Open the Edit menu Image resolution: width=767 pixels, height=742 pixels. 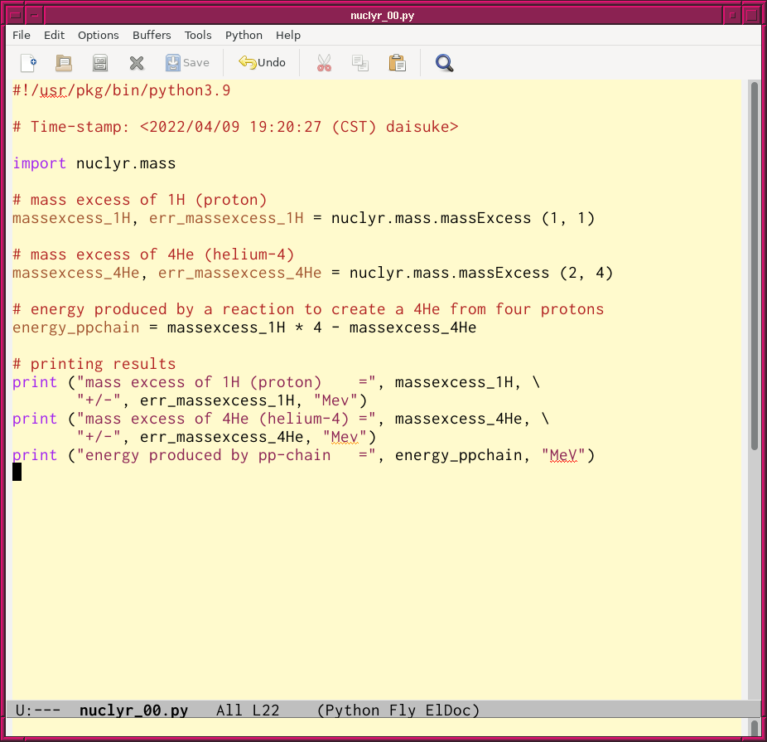pos(54,35)
